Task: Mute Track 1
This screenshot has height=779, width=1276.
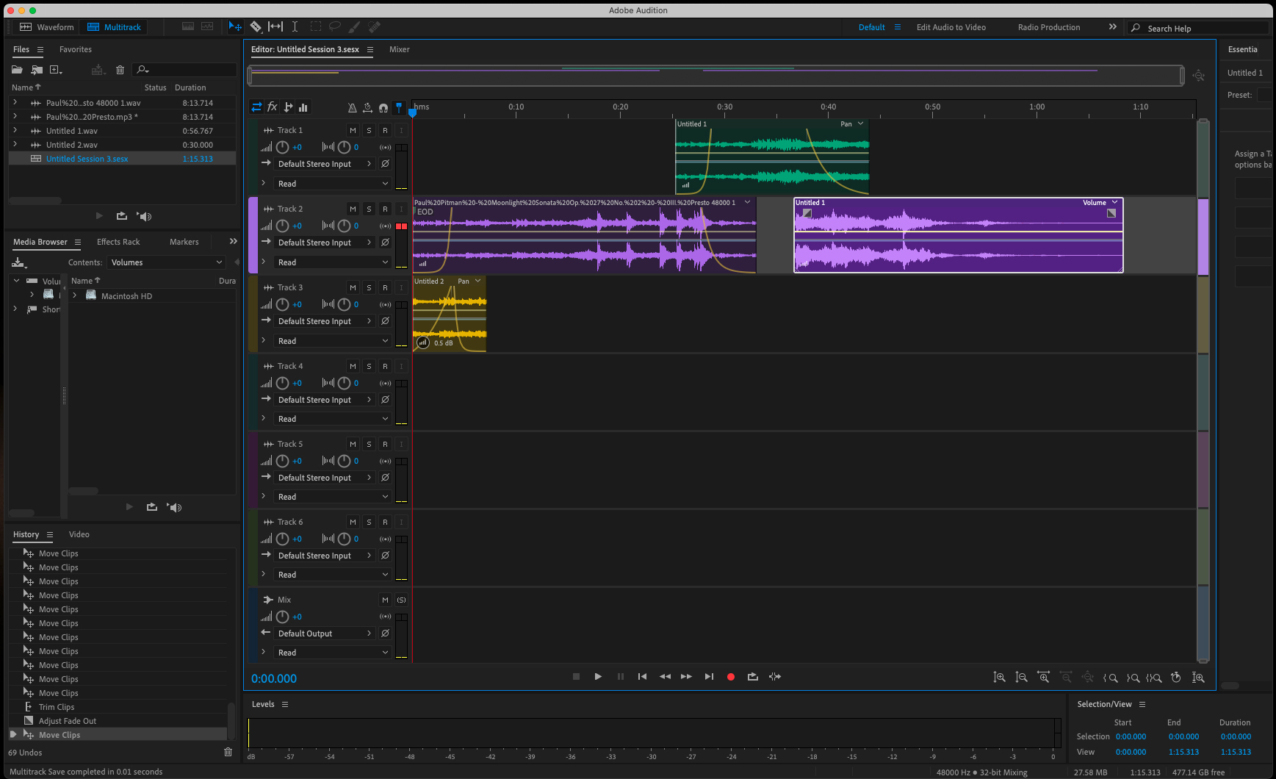Action: (x=353, y=130)
